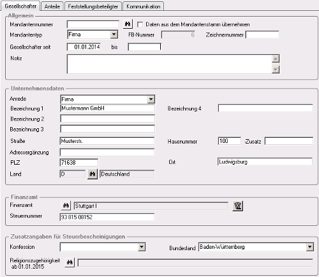The height and width of the screenshot is (277, 319).
Task: Focus the bis date field
Action: point(144,47)
